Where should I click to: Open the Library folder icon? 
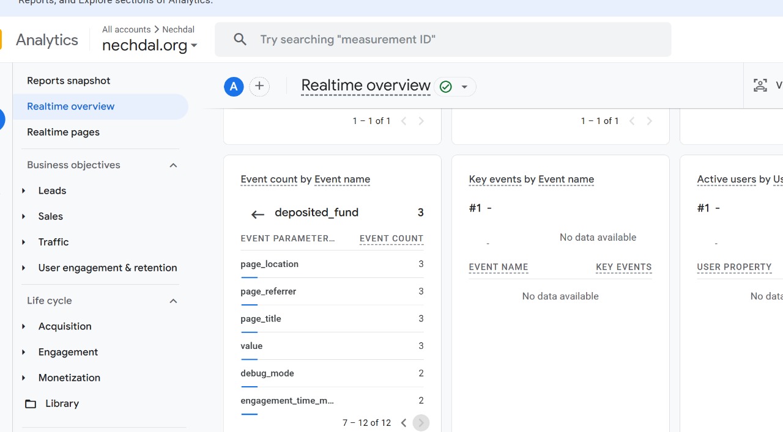click(31, 404)
